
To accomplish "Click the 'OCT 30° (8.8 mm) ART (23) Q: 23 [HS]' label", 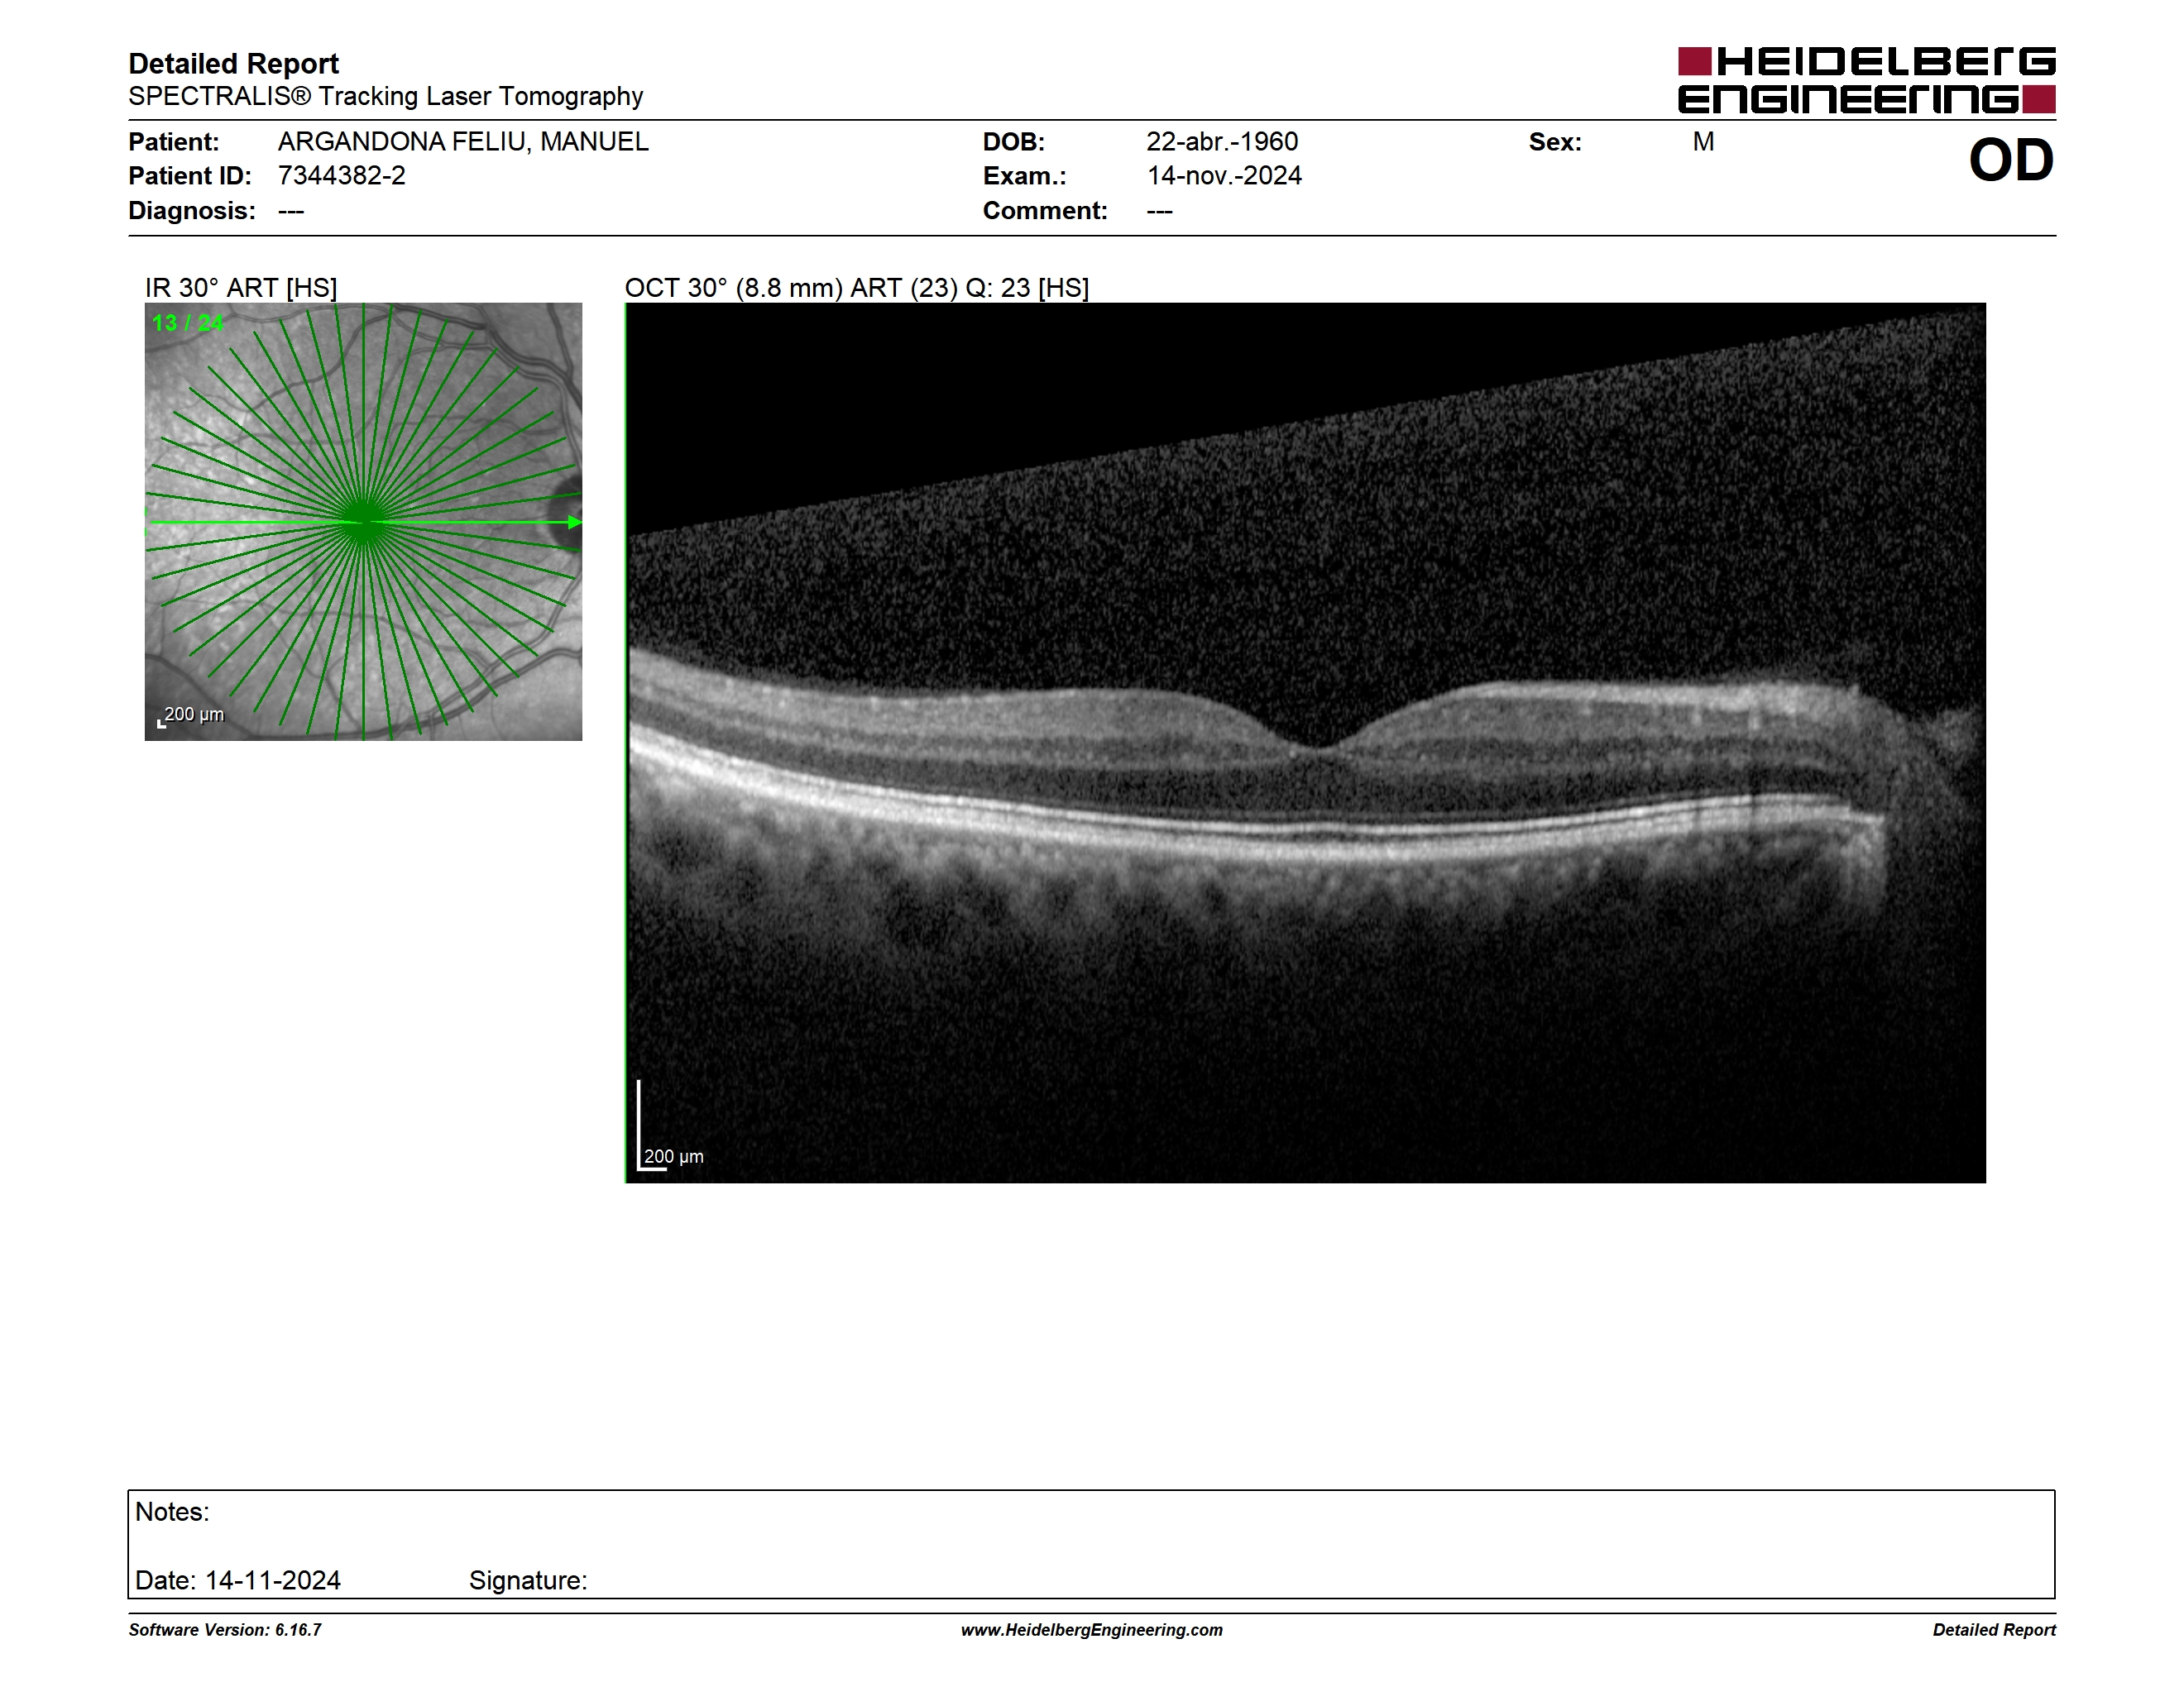I will point(857,288).
